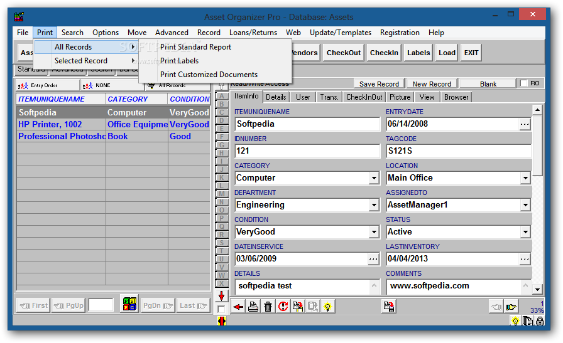Click the red circular refresh icon

tap(283, 307)
